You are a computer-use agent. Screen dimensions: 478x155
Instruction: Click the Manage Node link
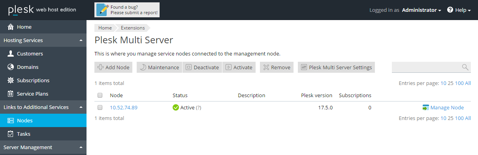coord(447,107)
